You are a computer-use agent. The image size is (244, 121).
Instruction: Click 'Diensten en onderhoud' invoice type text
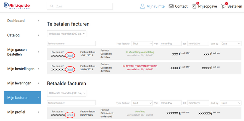coord(107,115)
